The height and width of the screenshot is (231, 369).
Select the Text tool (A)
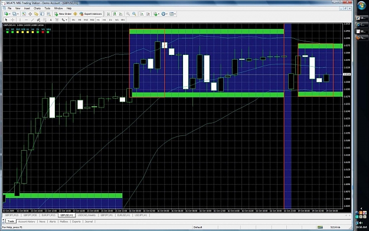pos(51,19)
